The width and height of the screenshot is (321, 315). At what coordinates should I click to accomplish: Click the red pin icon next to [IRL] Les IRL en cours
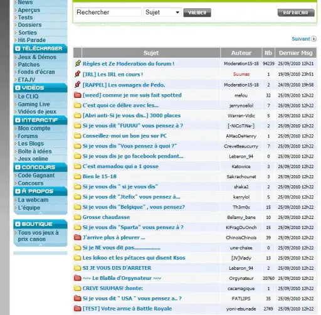pyautogui.click(x=78, y=74)
